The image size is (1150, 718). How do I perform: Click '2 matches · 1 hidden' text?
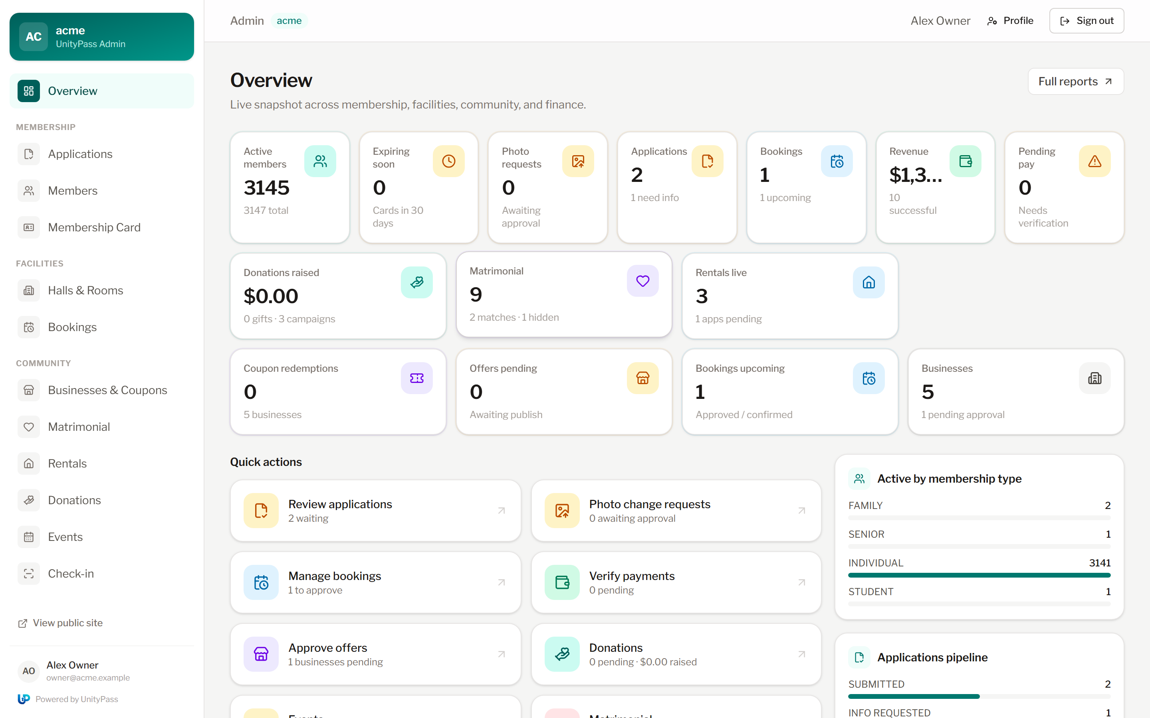tap(514, 317)
